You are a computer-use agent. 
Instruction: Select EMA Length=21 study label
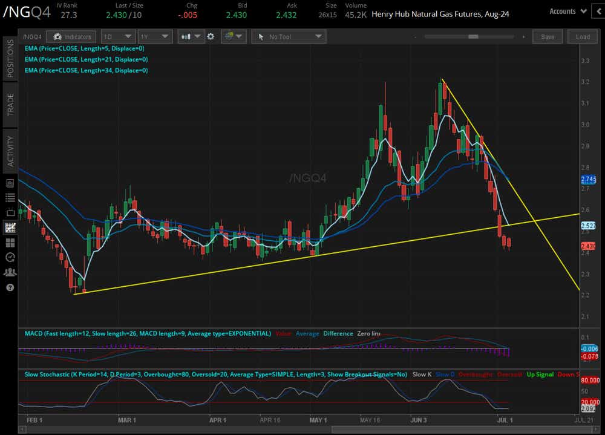coord(86,59)
